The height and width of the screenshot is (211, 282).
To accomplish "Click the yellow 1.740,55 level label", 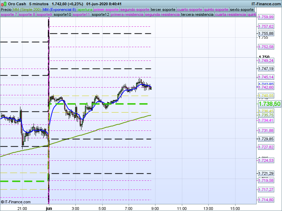I will pyautogui.click(x=266, y=96).
